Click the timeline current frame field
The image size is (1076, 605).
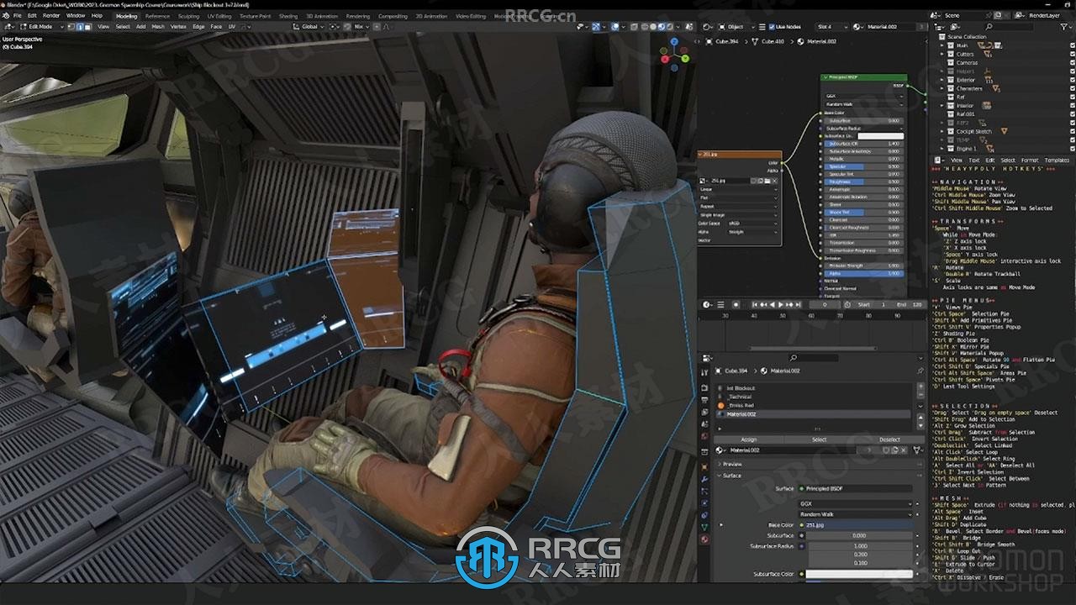point(825,304)
